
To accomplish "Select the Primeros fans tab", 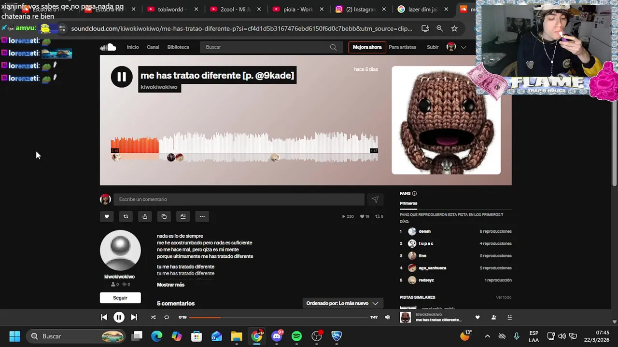I will coord(408,203).
